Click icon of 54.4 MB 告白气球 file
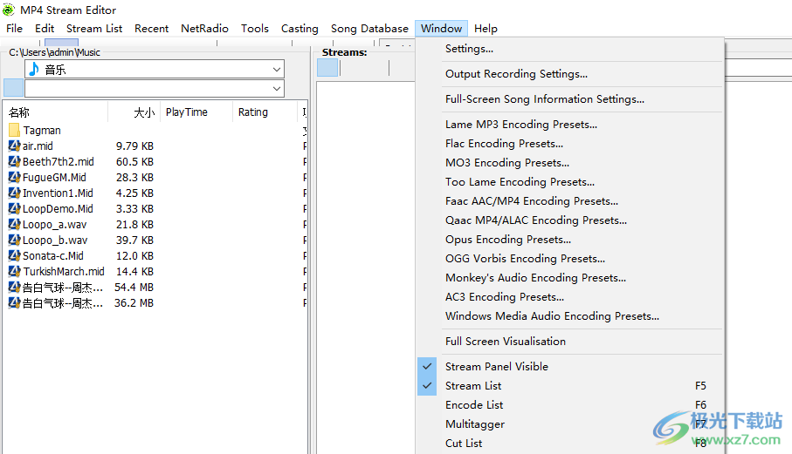The width and height of the screenshot is (792, 454). [14, 288]
